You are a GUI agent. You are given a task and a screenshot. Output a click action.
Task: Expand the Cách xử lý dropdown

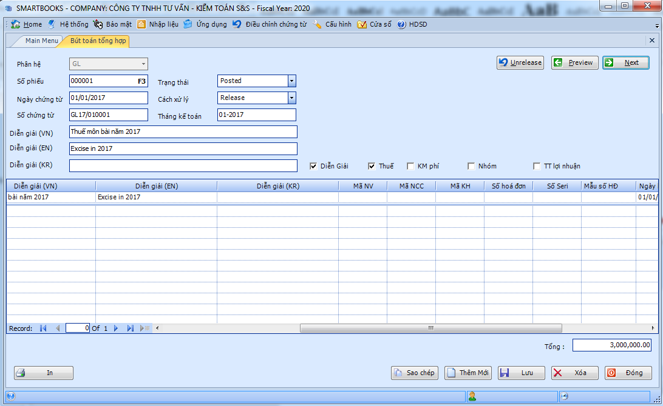click(x=291, y=98)
